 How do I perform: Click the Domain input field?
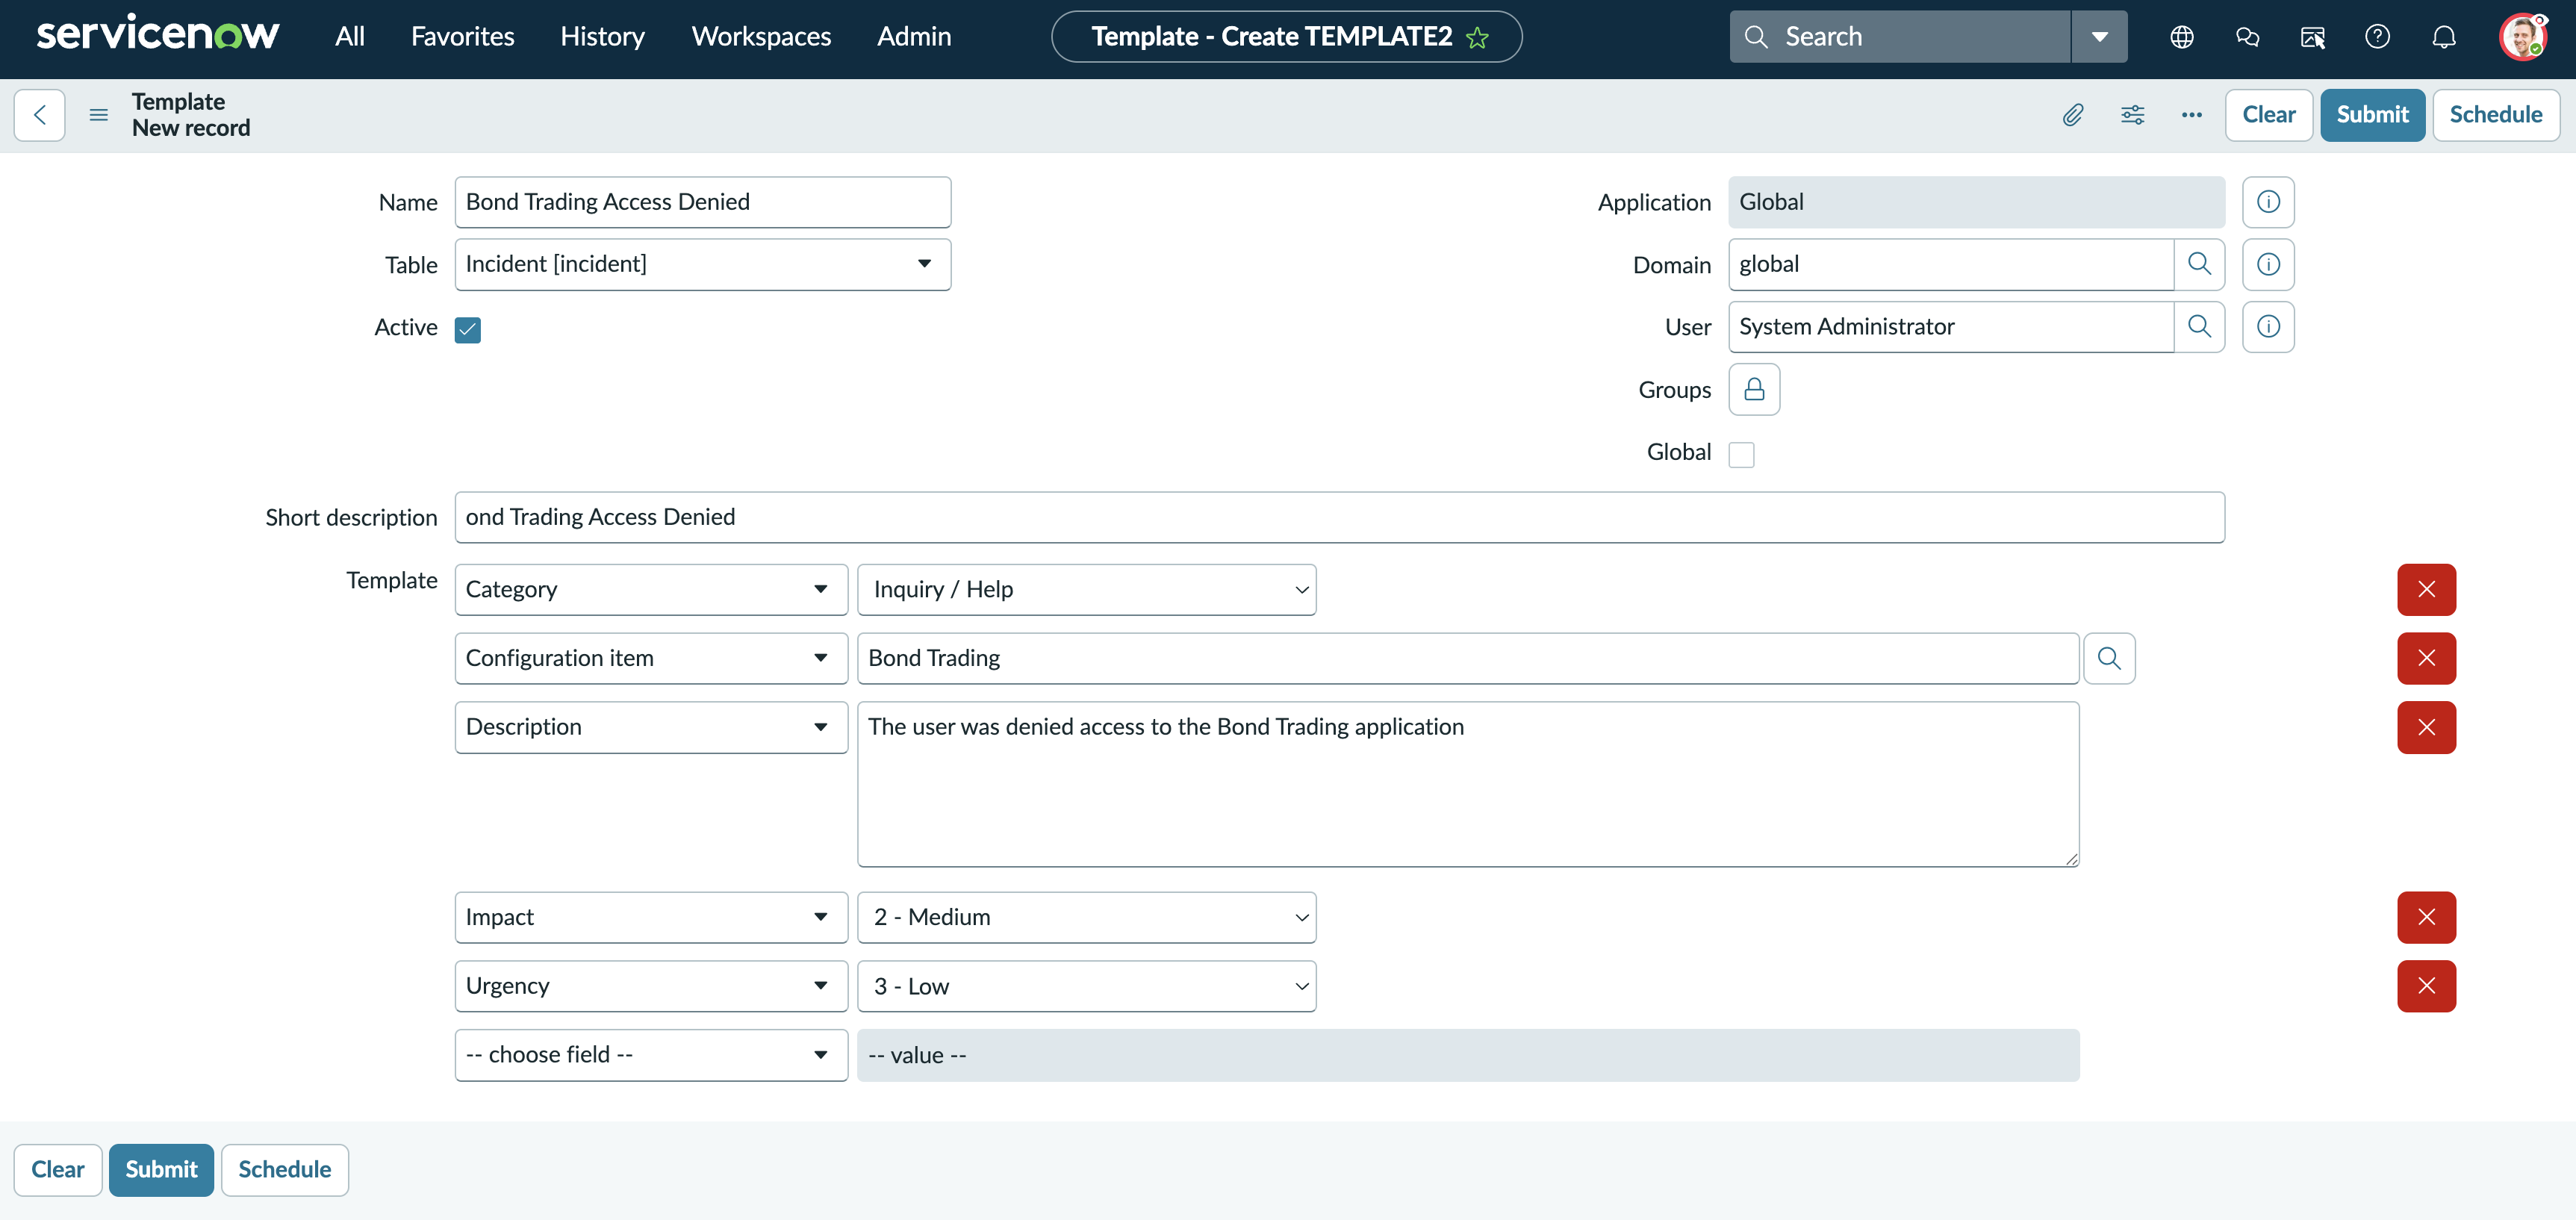pos(1950,264)
